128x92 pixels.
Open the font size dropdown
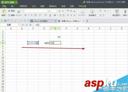click(x=56, y=11)
